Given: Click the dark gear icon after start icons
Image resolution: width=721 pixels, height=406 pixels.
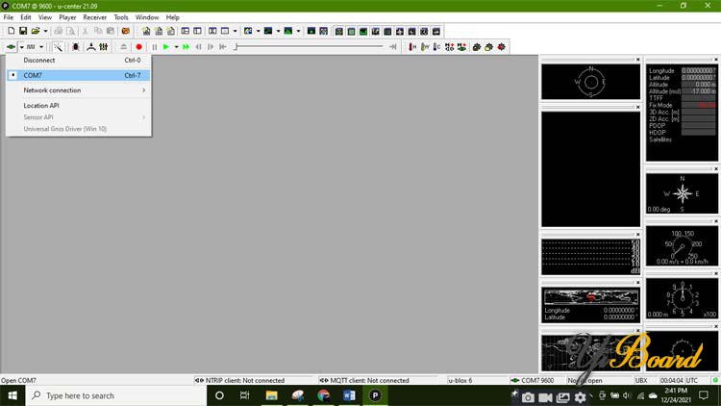Looking at the screenshot, I should 477,46.
